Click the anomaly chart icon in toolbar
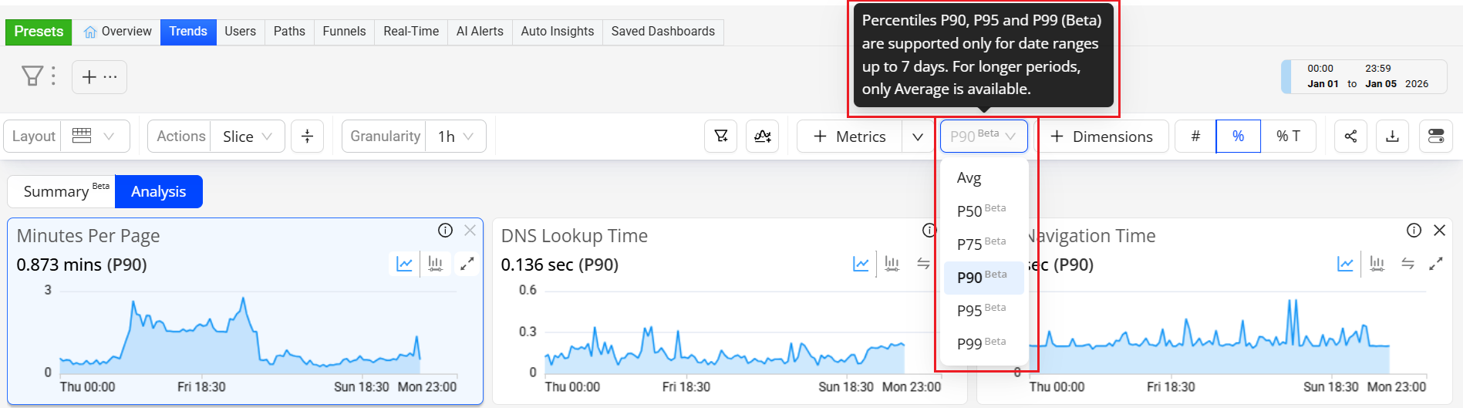Image resolution: width=1463 pixels, height=408 pixels. (763, 137)
